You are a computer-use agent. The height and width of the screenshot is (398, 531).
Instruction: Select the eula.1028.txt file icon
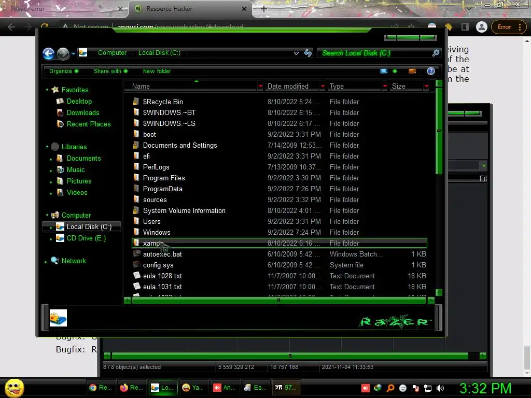click(136, 276)
